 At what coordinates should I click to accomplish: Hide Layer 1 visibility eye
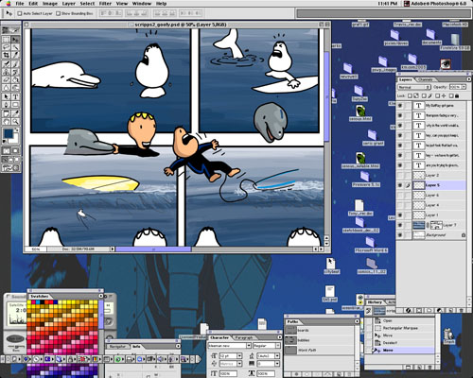400,215
